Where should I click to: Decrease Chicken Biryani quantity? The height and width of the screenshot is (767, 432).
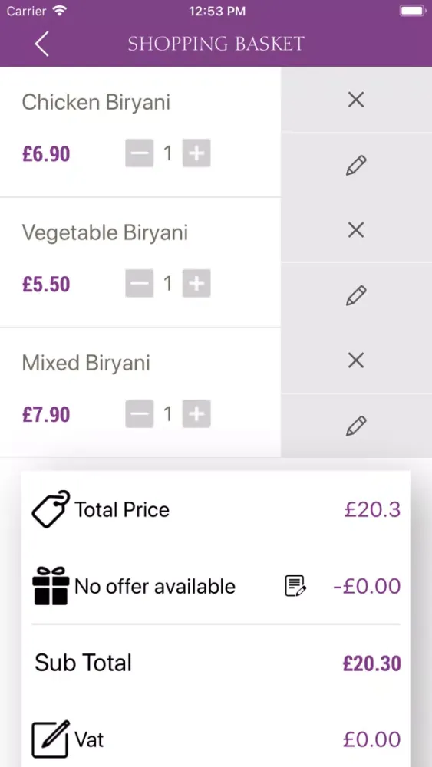pos(140,153)
